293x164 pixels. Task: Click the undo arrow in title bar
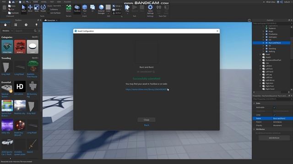point(27,2)
